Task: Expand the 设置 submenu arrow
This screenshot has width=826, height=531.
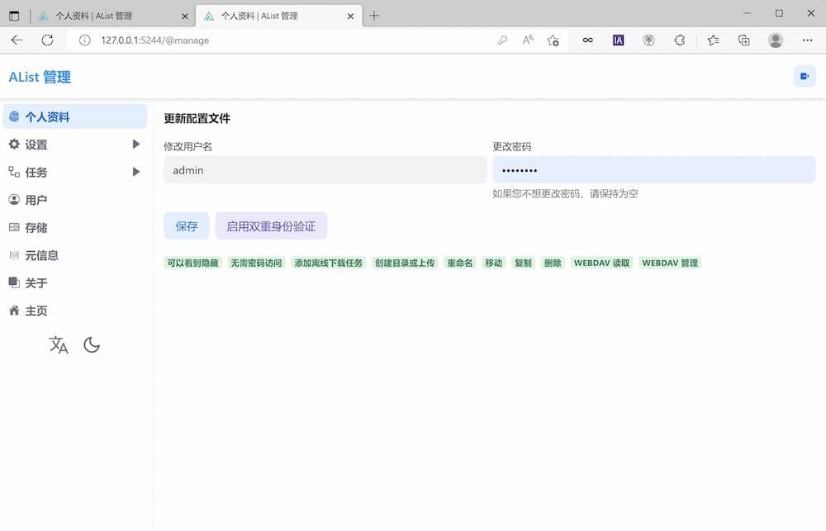Action: click(136, 145)
